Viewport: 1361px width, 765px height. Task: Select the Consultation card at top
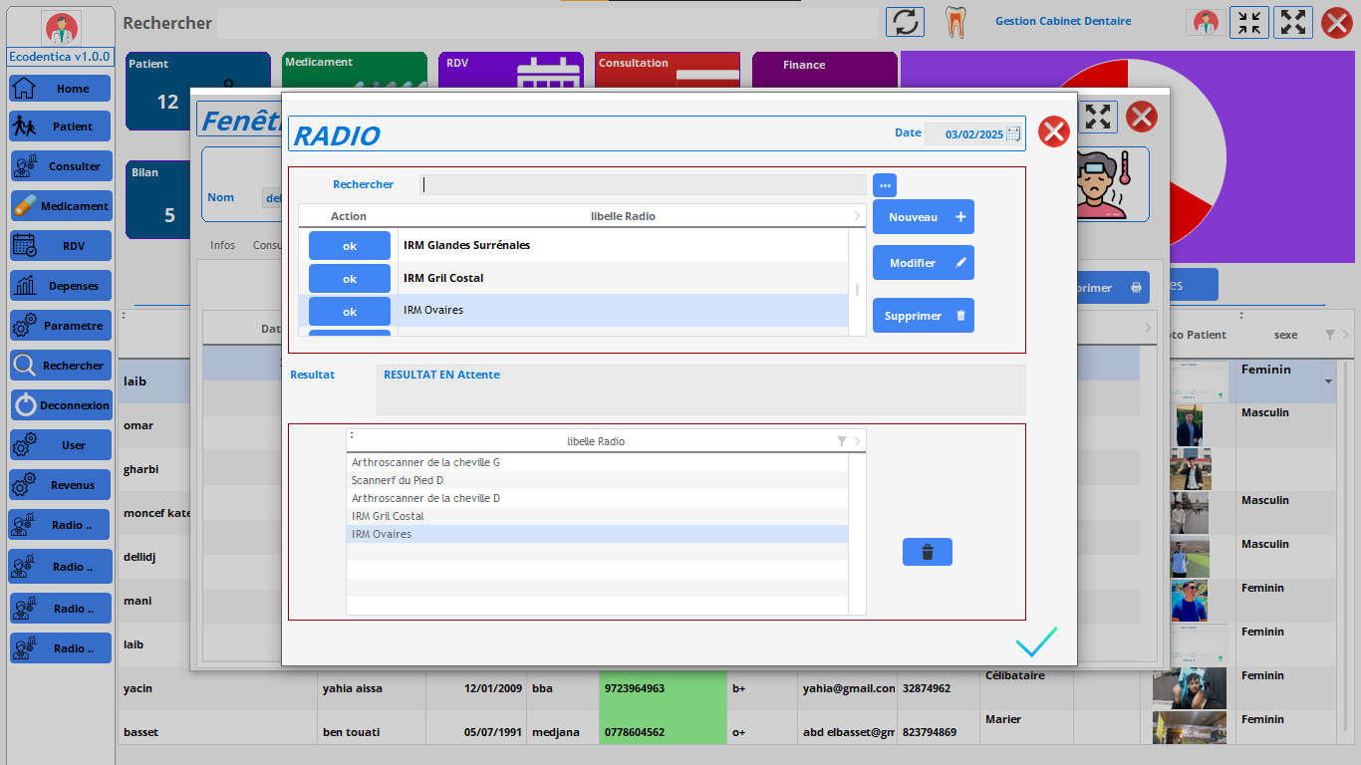[x=667, y=75]
